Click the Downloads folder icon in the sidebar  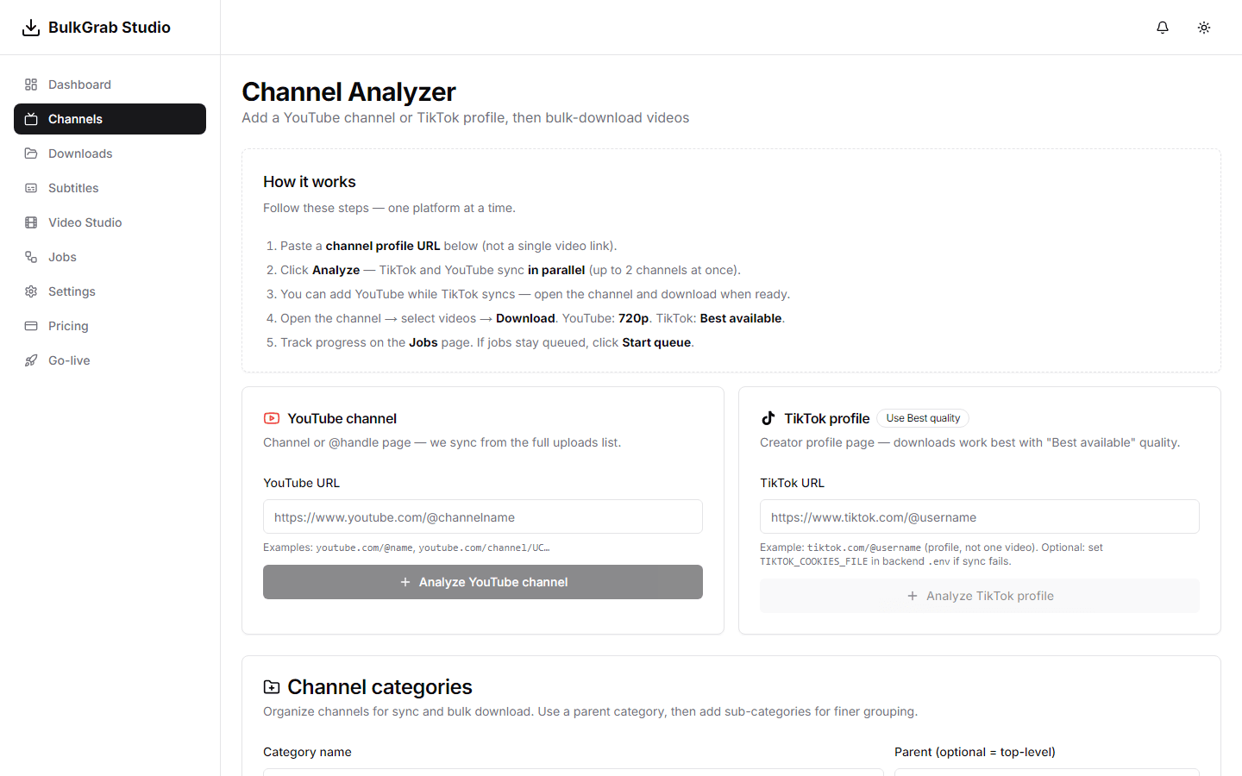31,153
